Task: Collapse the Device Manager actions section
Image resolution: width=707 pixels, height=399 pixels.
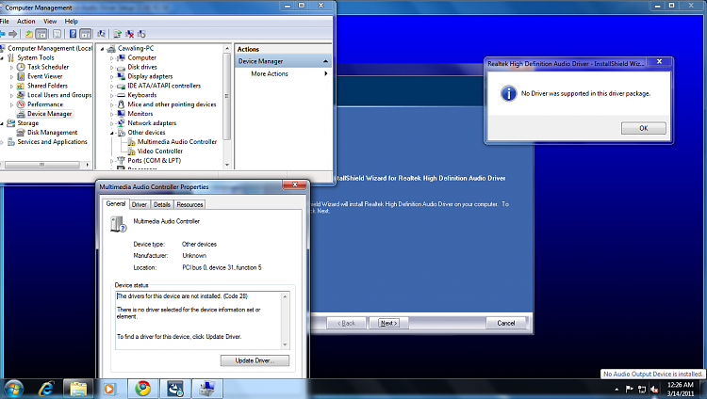Action: point(325,61)
